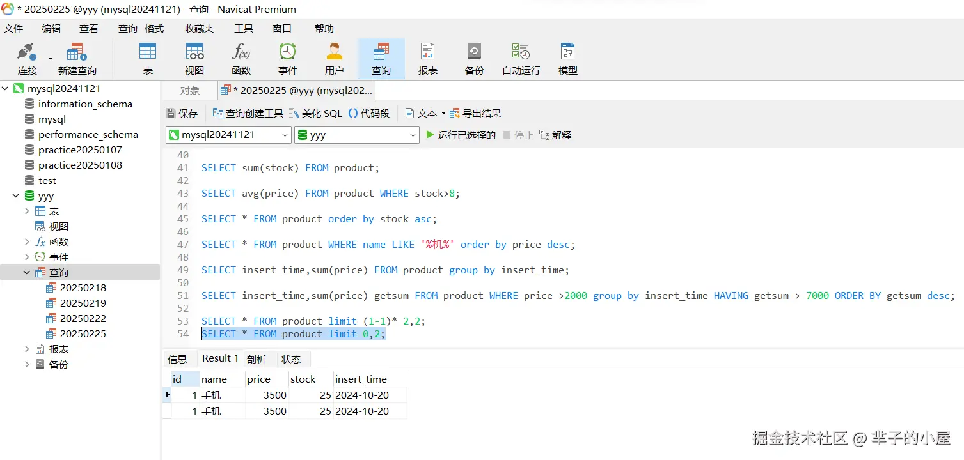The width and height of the screenshot is (964, 460).
Task: Open the 格式 (Format) menu
Action: click(x=154, y=28)
